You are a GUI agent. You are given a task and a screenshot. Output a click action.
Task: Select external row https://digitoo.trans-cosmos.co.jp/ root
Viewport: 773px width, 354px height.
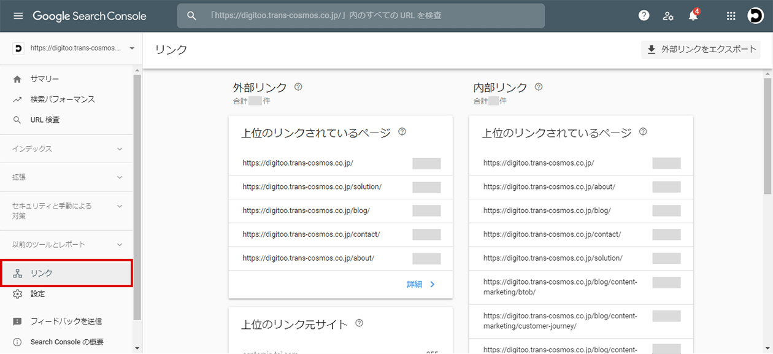340,163
